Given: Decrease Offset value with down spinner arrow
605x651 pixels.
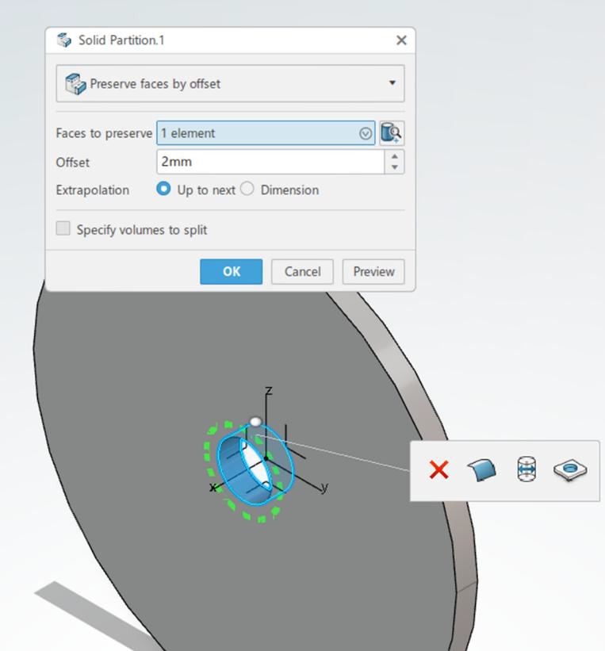Looking at the screenshot, I should click(394, 167).
